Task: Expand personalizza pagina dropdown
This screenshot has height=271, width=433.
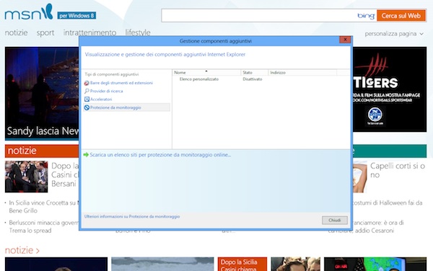Action: [394, 34]
